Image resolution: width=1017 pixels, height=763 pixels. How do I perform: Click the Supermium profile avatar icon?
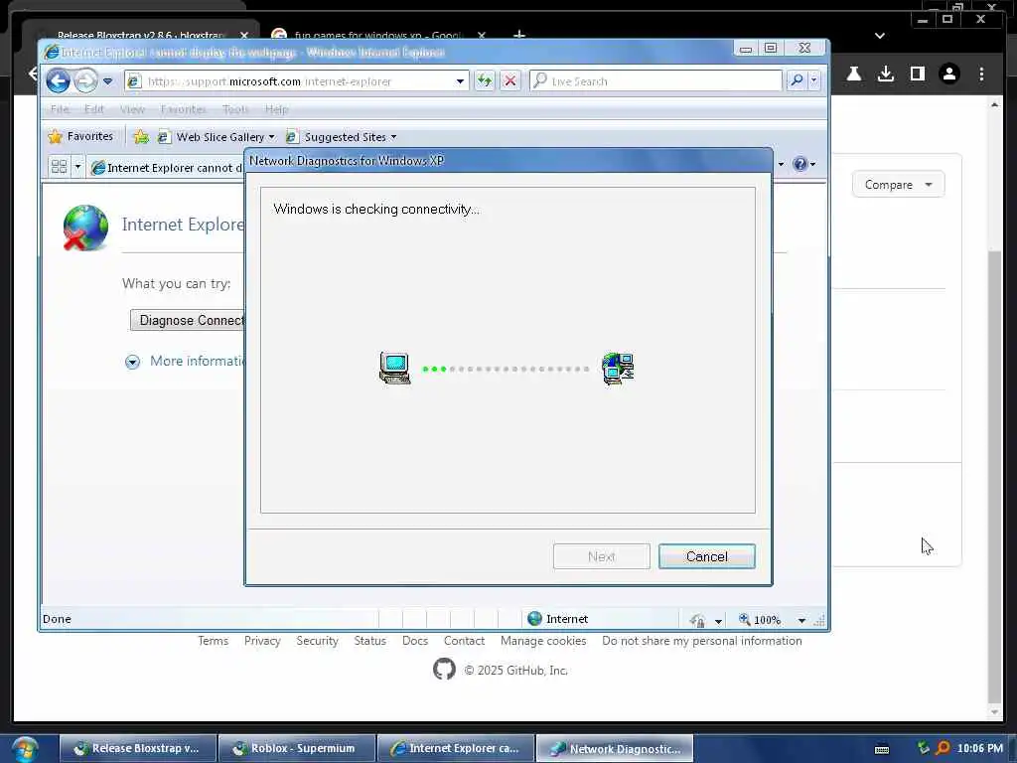coord(948,74)
